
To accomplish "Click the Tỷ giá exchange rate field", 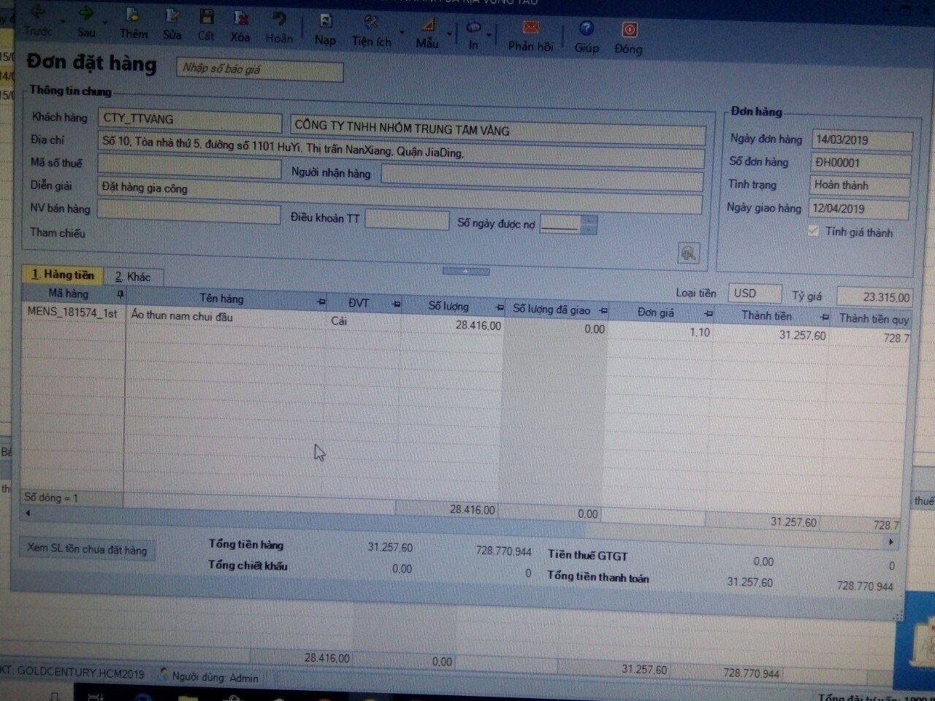I will pos(874,296).
